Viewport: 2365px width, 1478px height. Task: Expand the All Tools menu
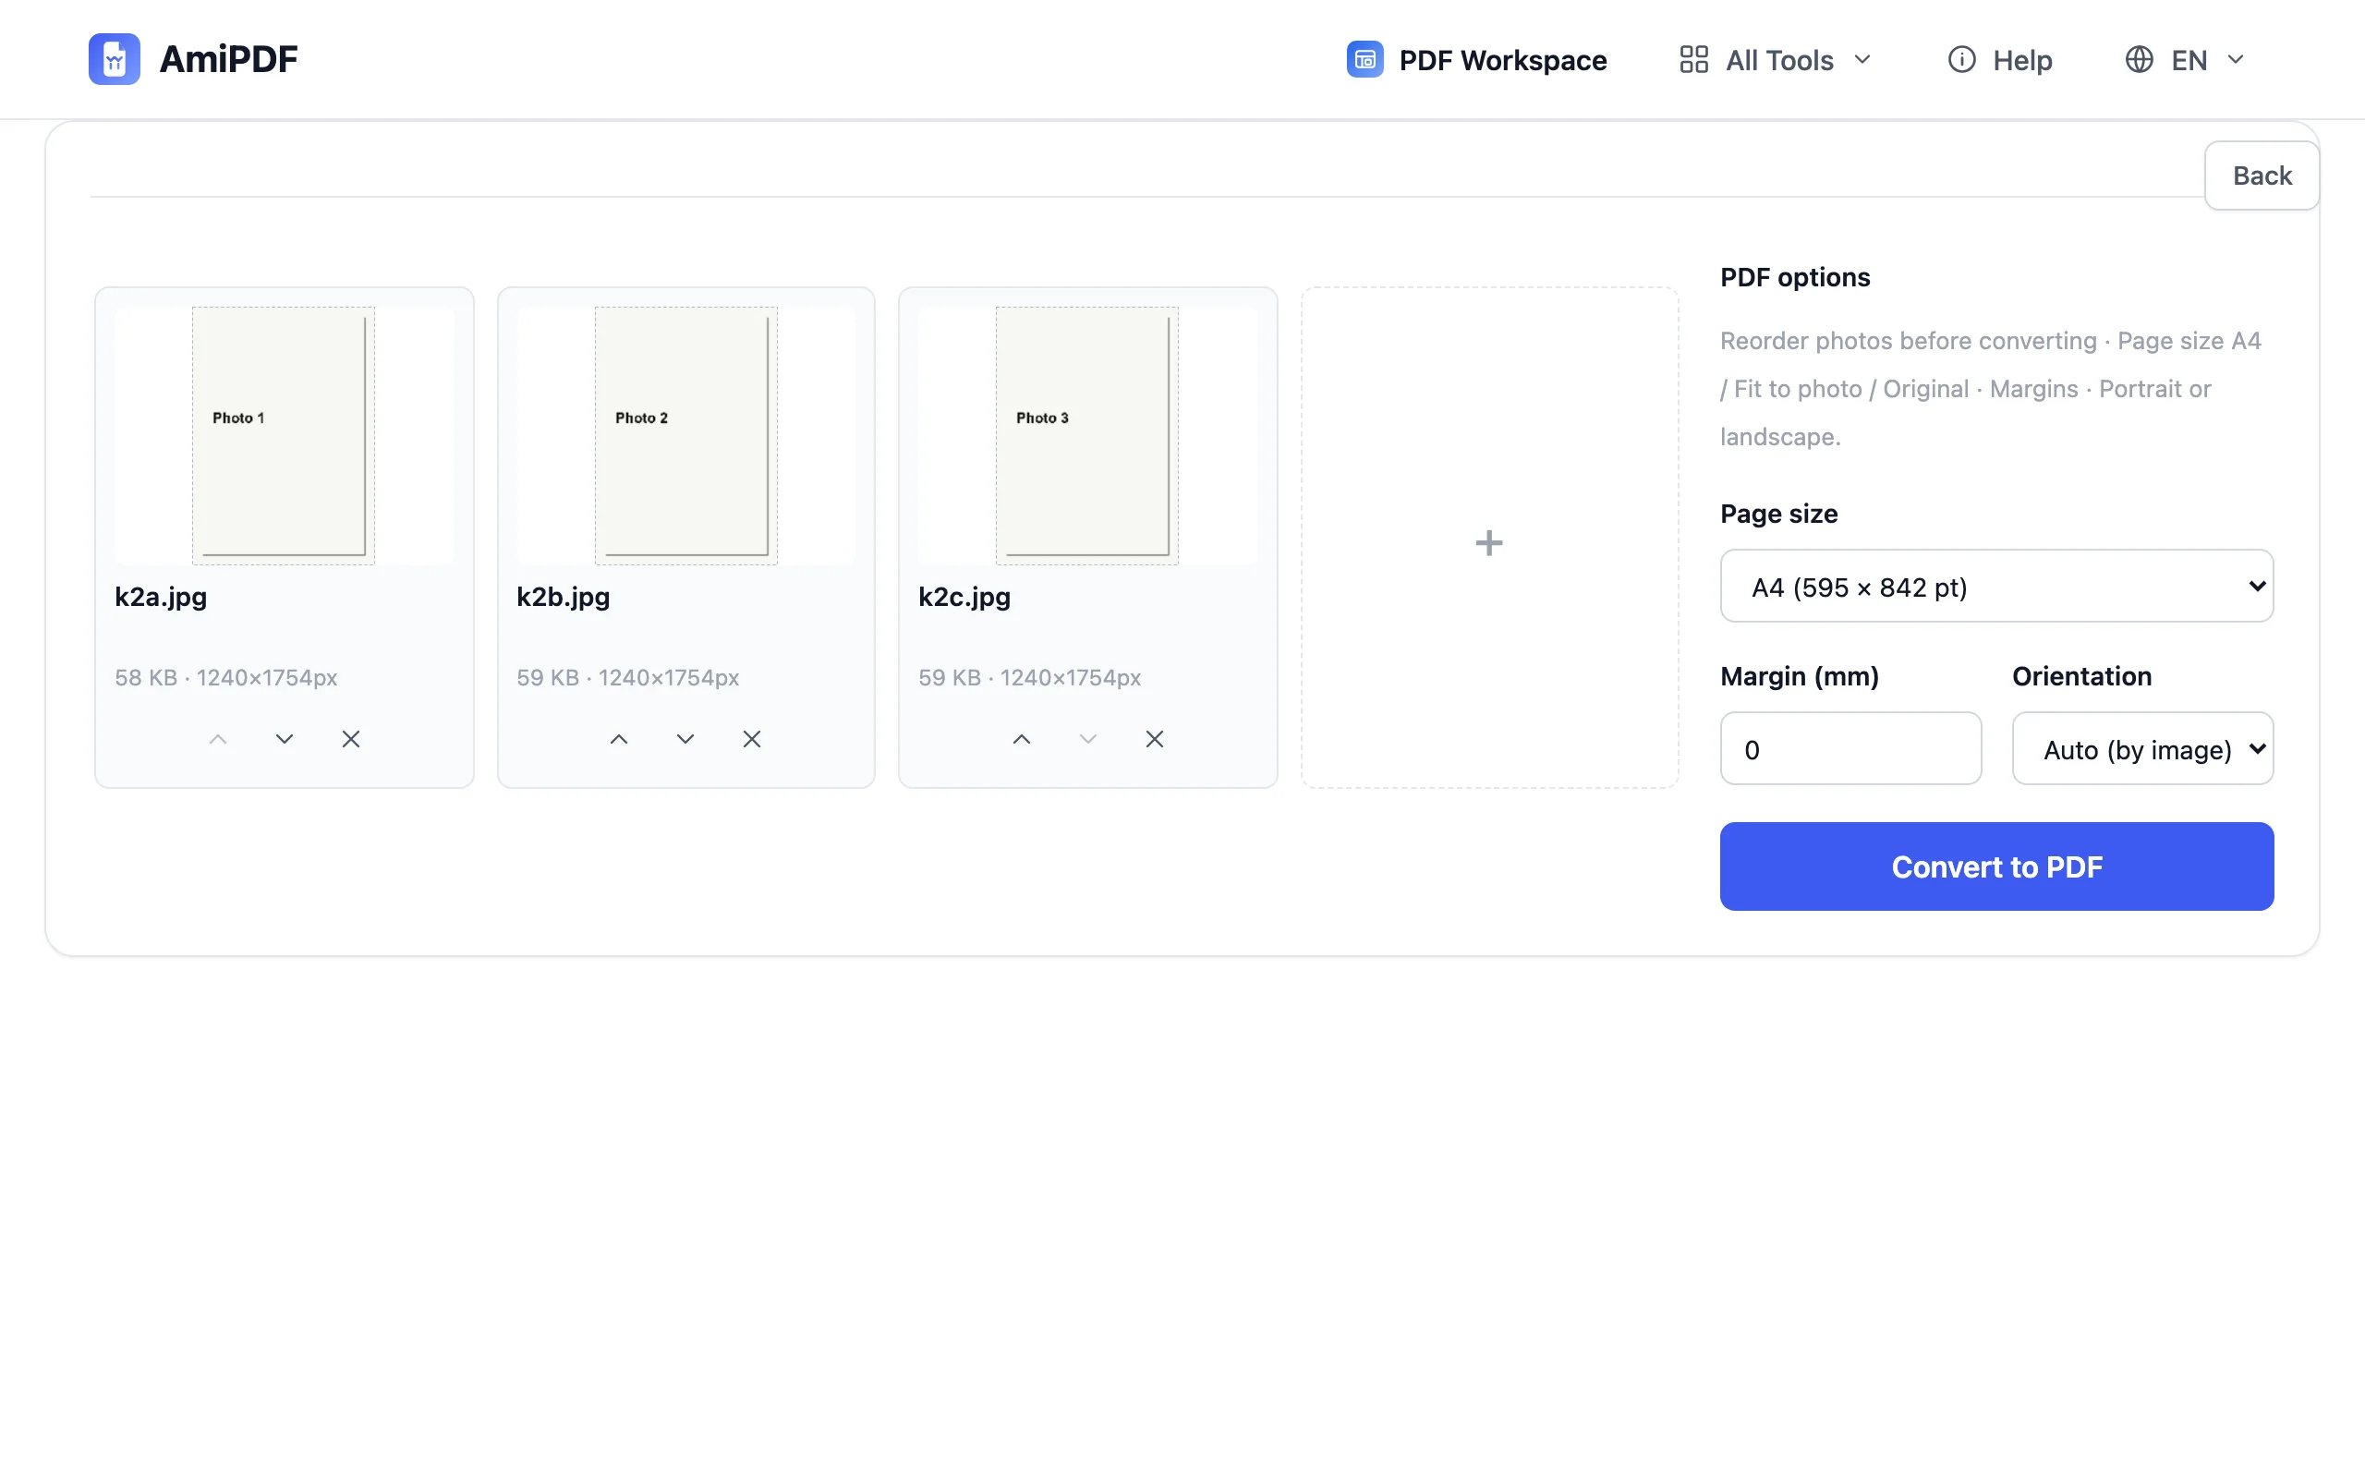point(1775,60)
